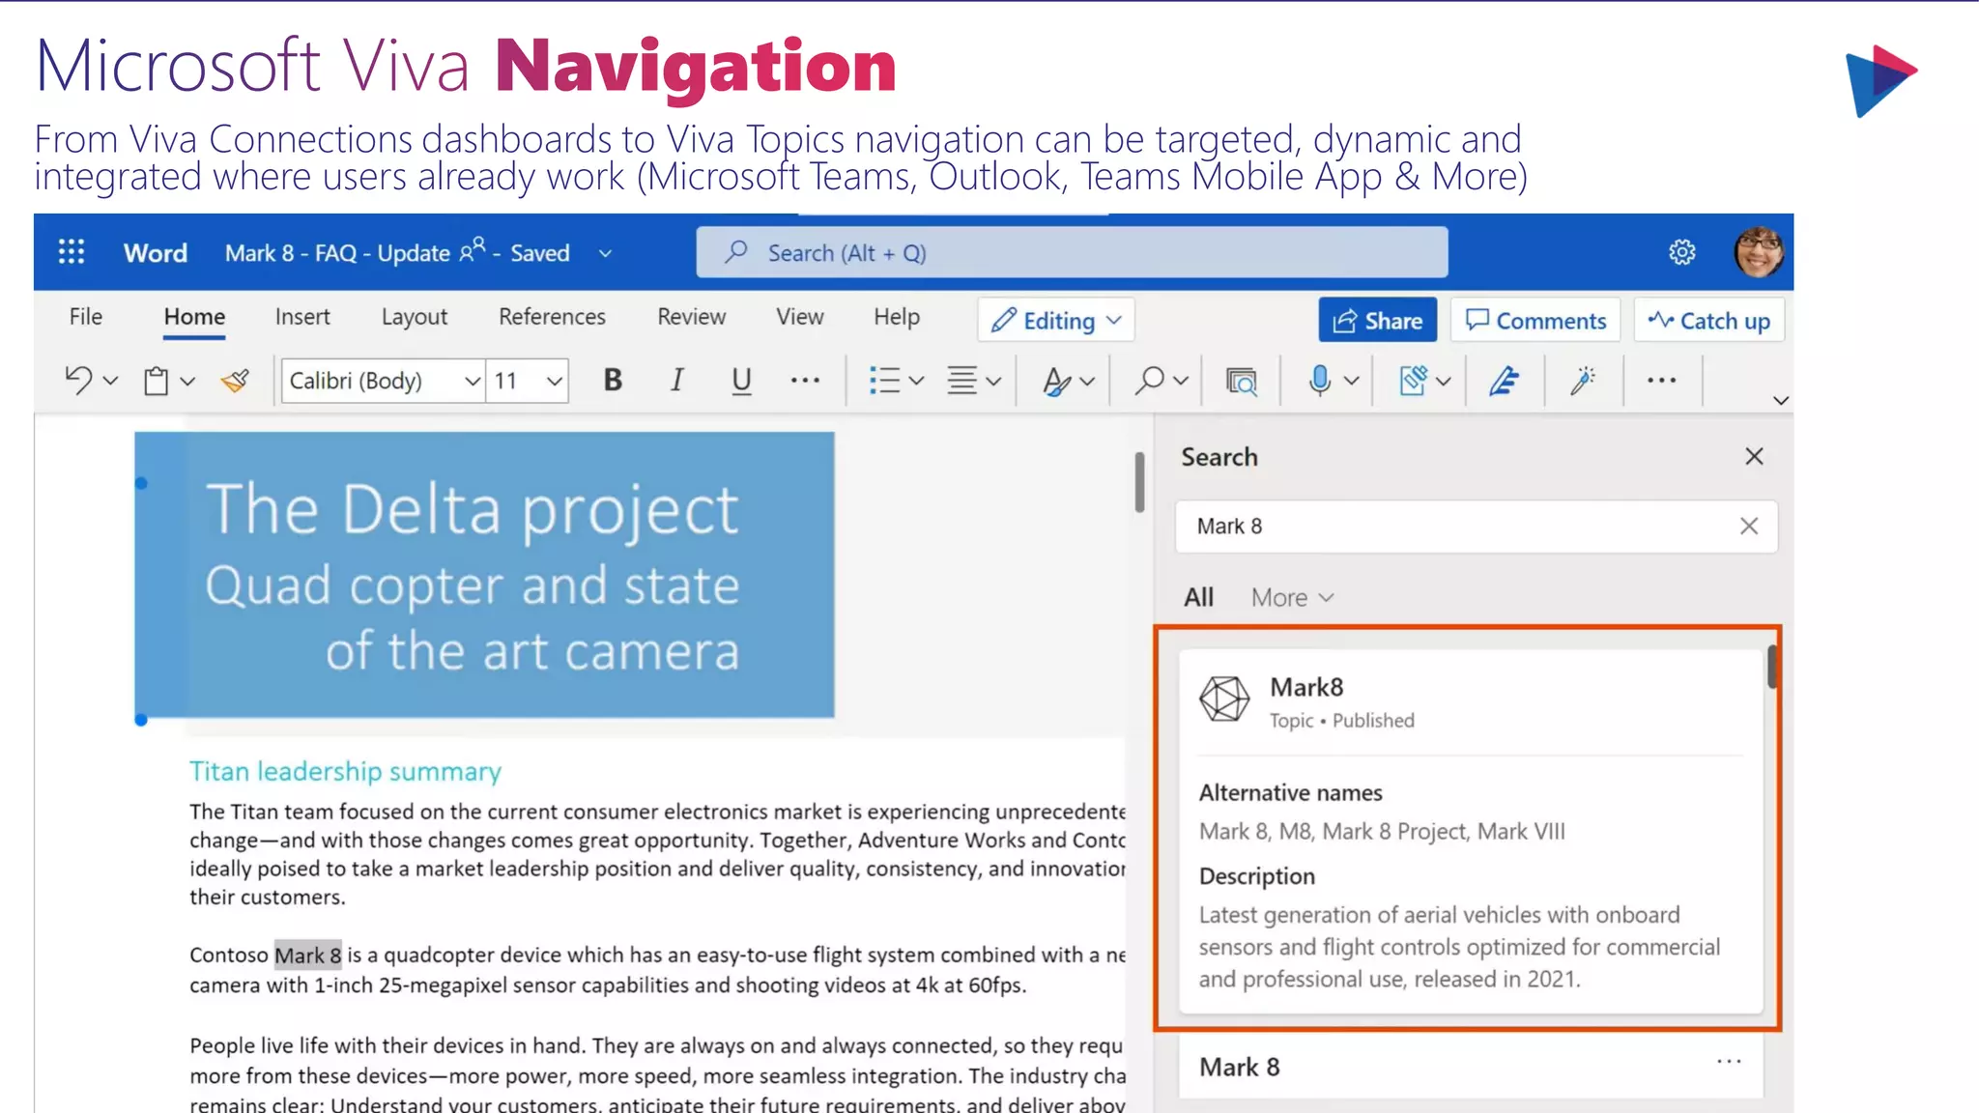Click the highlighted Mark 8 text
The height and width of the screenshot is (1113, 1979).
click(307, 955)
